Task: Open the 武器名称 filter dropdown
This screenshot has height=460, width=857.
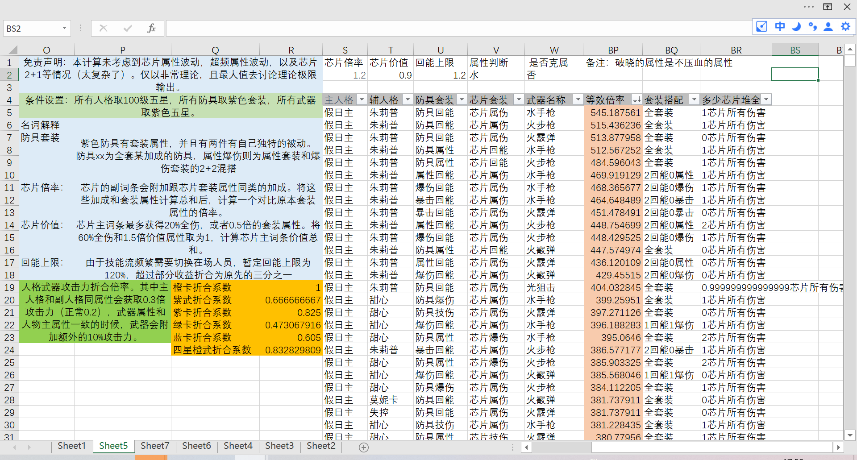Action: [578, 99]
